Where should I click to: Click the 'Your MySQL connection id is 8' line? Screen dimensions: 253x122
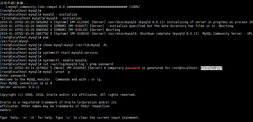click(x=26, y=83)
